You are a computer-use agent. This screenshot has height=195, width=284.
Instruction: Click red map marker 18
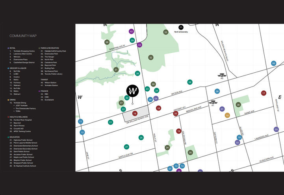coord(158,108)
